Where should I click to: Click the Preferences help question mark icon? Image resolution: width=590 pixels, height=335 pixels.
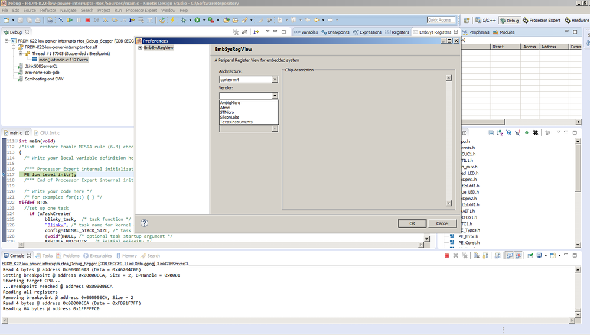[x=145, y=223]
